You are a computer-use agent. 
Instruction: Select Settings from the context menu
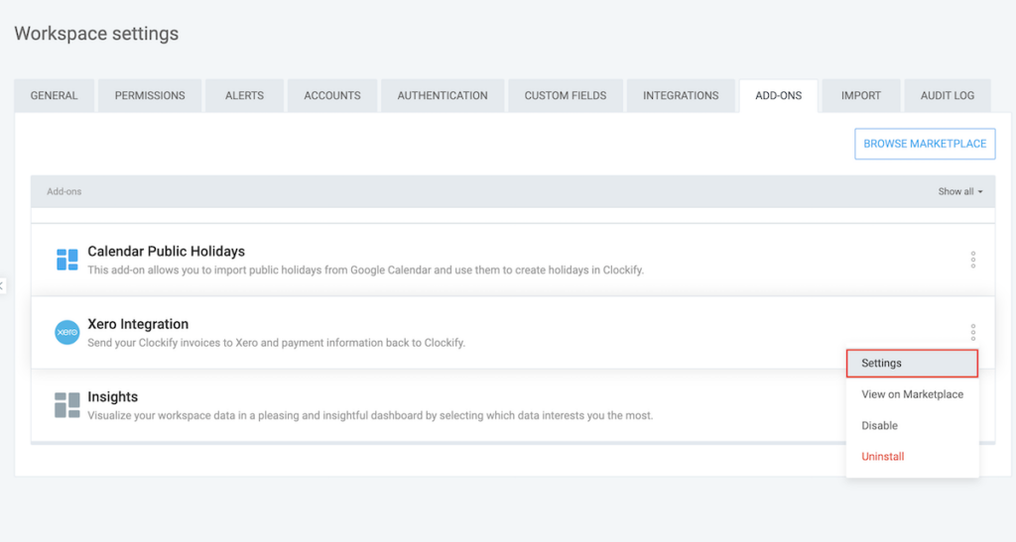coord(912,364)
